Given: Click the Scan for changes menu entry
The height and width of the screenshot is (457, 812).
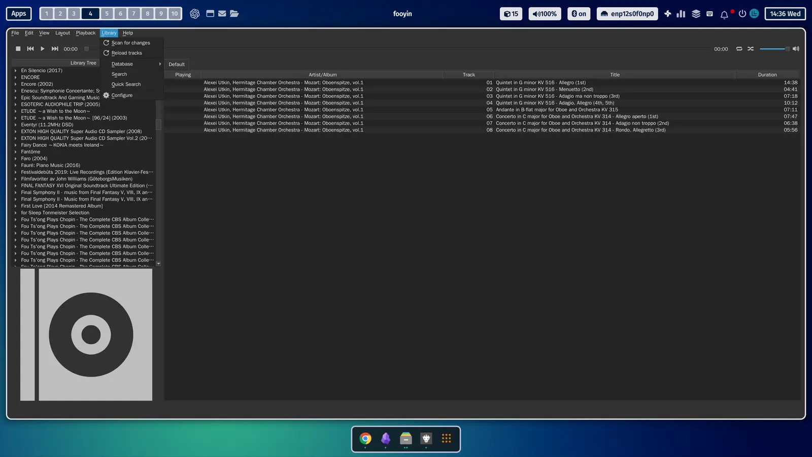Looking at the screenshot, I should [x=131, y=43].
